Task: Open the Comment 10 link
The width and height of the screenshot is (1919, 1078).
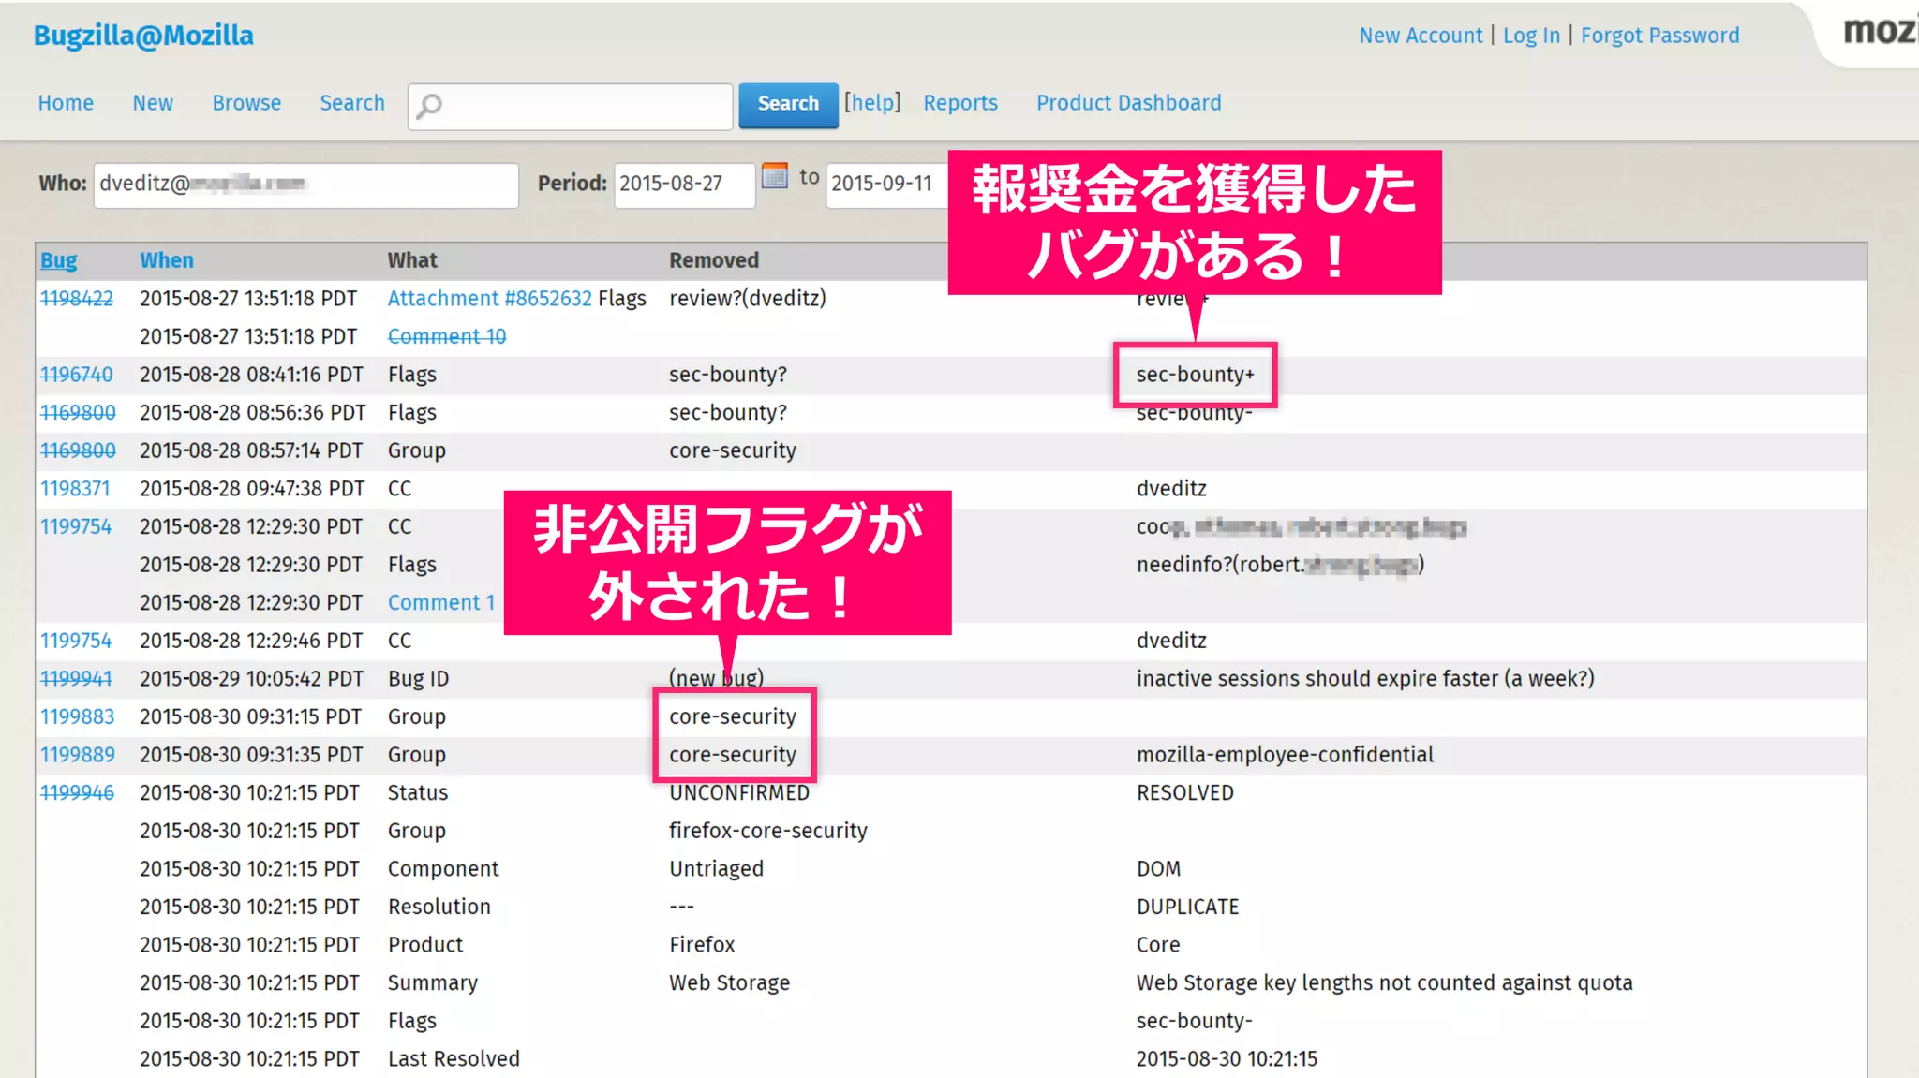Action: point(447,336)
